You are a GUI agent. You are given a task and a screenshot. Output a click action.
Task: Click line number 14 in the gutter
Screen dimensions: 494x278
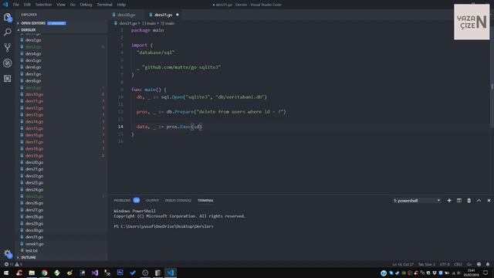120,127
